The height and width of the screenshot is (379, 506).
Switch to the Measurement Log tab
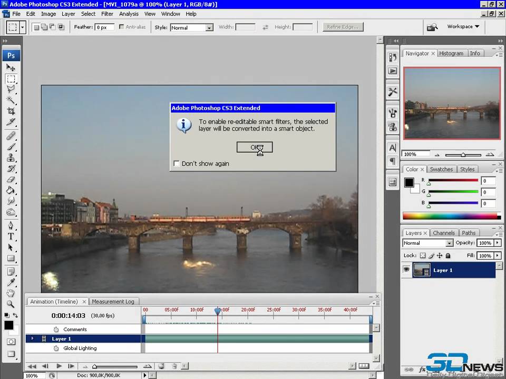click(x=113, y=302)
